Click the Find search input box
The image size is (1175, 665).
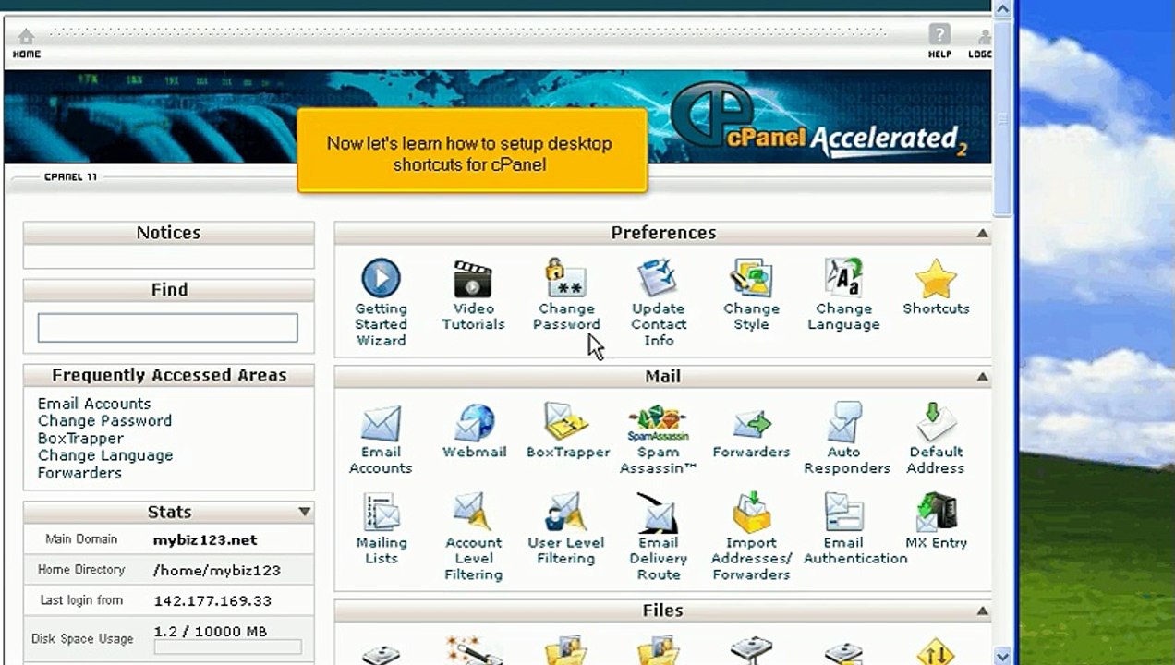(x=168, y=328)
